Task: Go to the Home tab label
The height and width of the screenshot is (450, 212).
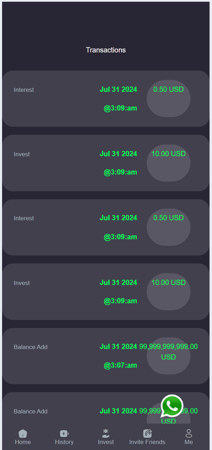Action: tap(23, 442)
